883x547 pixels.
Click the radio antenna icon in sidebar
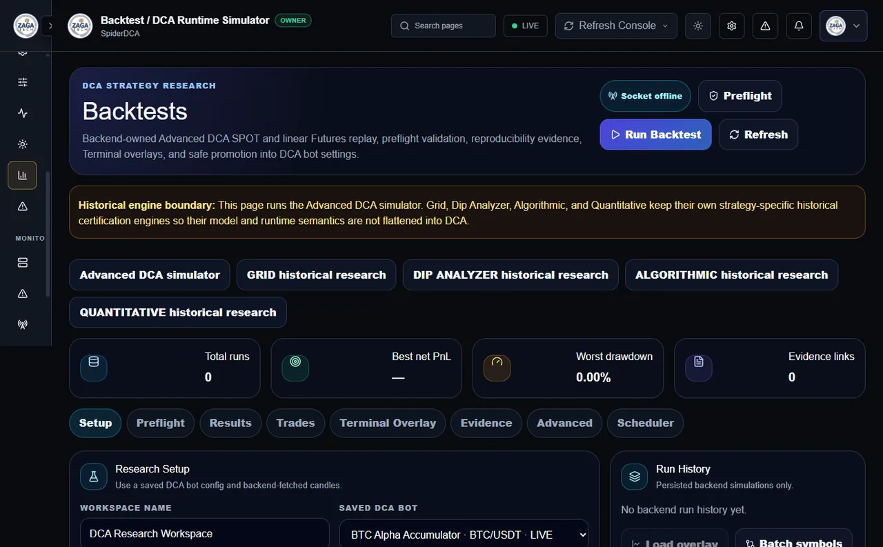click(23, 324)
